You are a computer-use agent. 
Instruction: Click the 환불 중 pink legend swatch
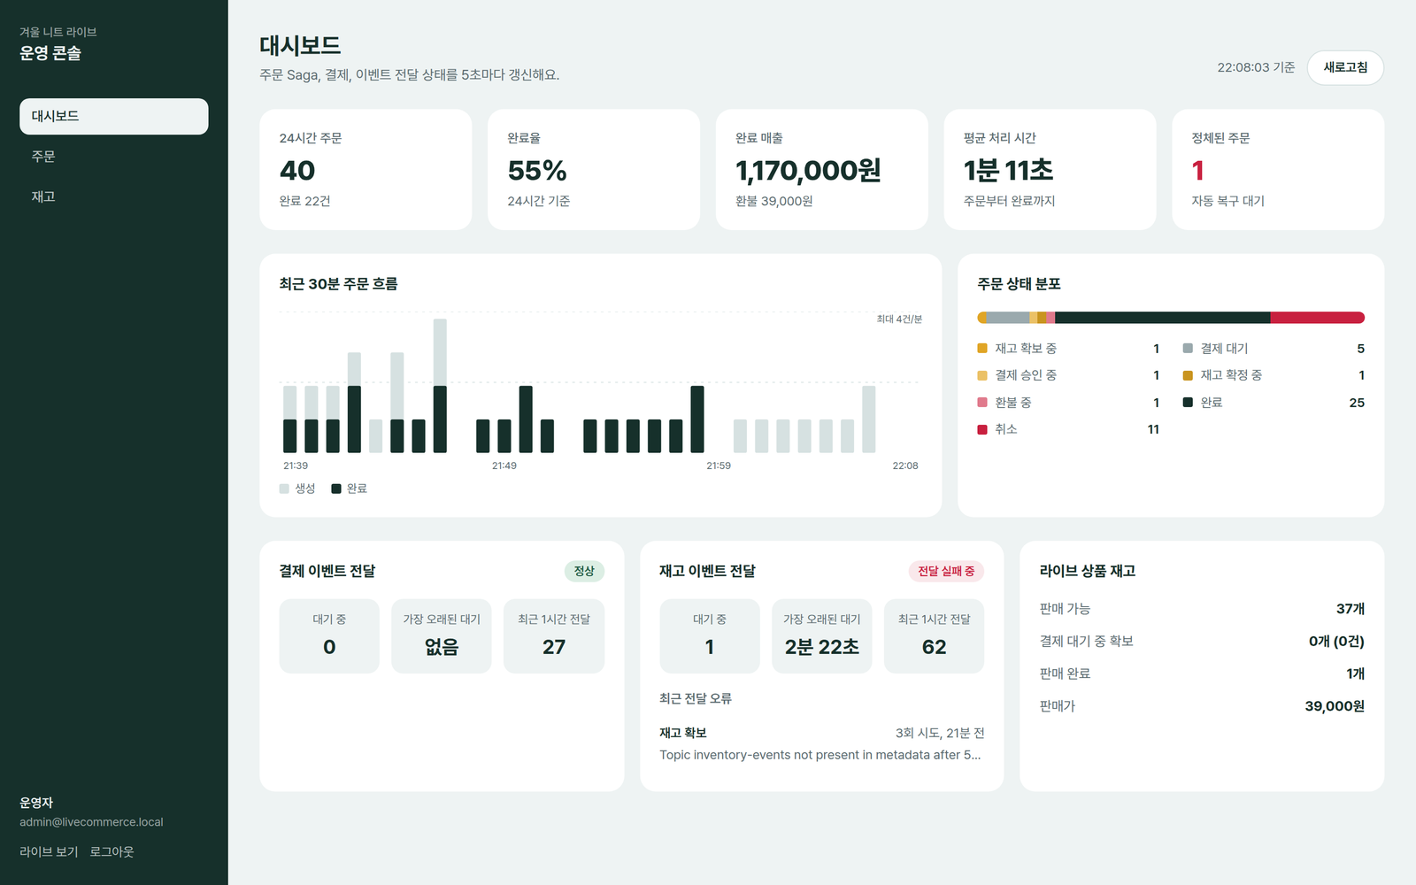click(x=982, y=403)
